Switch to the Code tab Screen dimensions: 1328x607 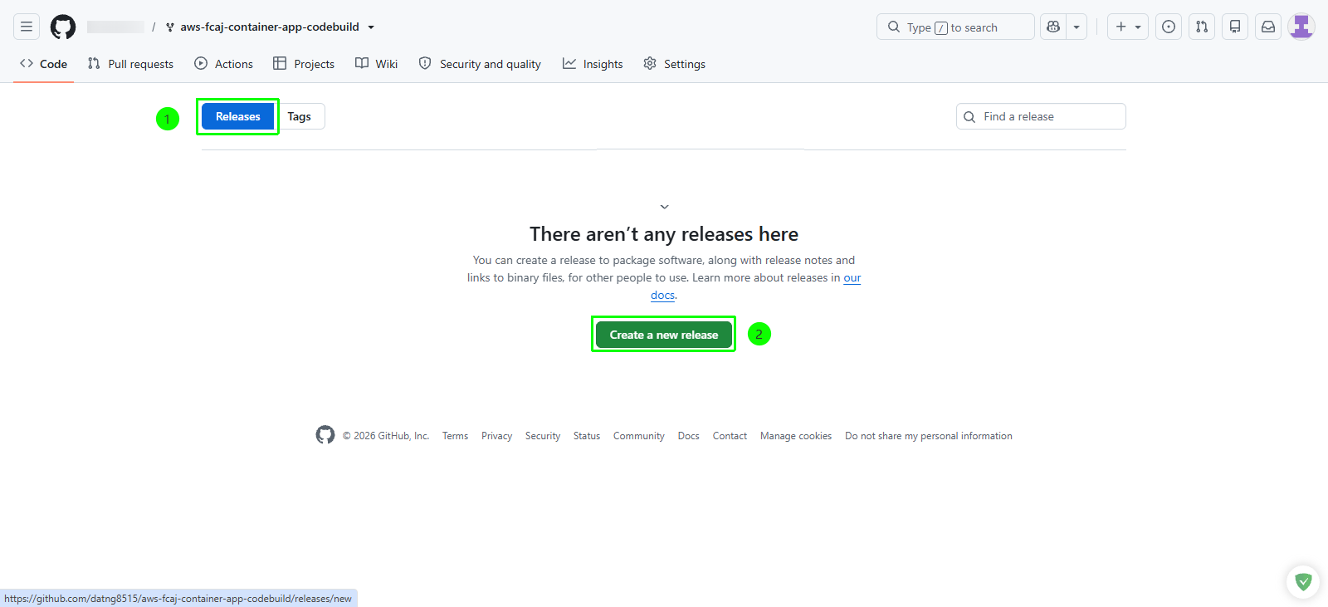pos(44,64)
